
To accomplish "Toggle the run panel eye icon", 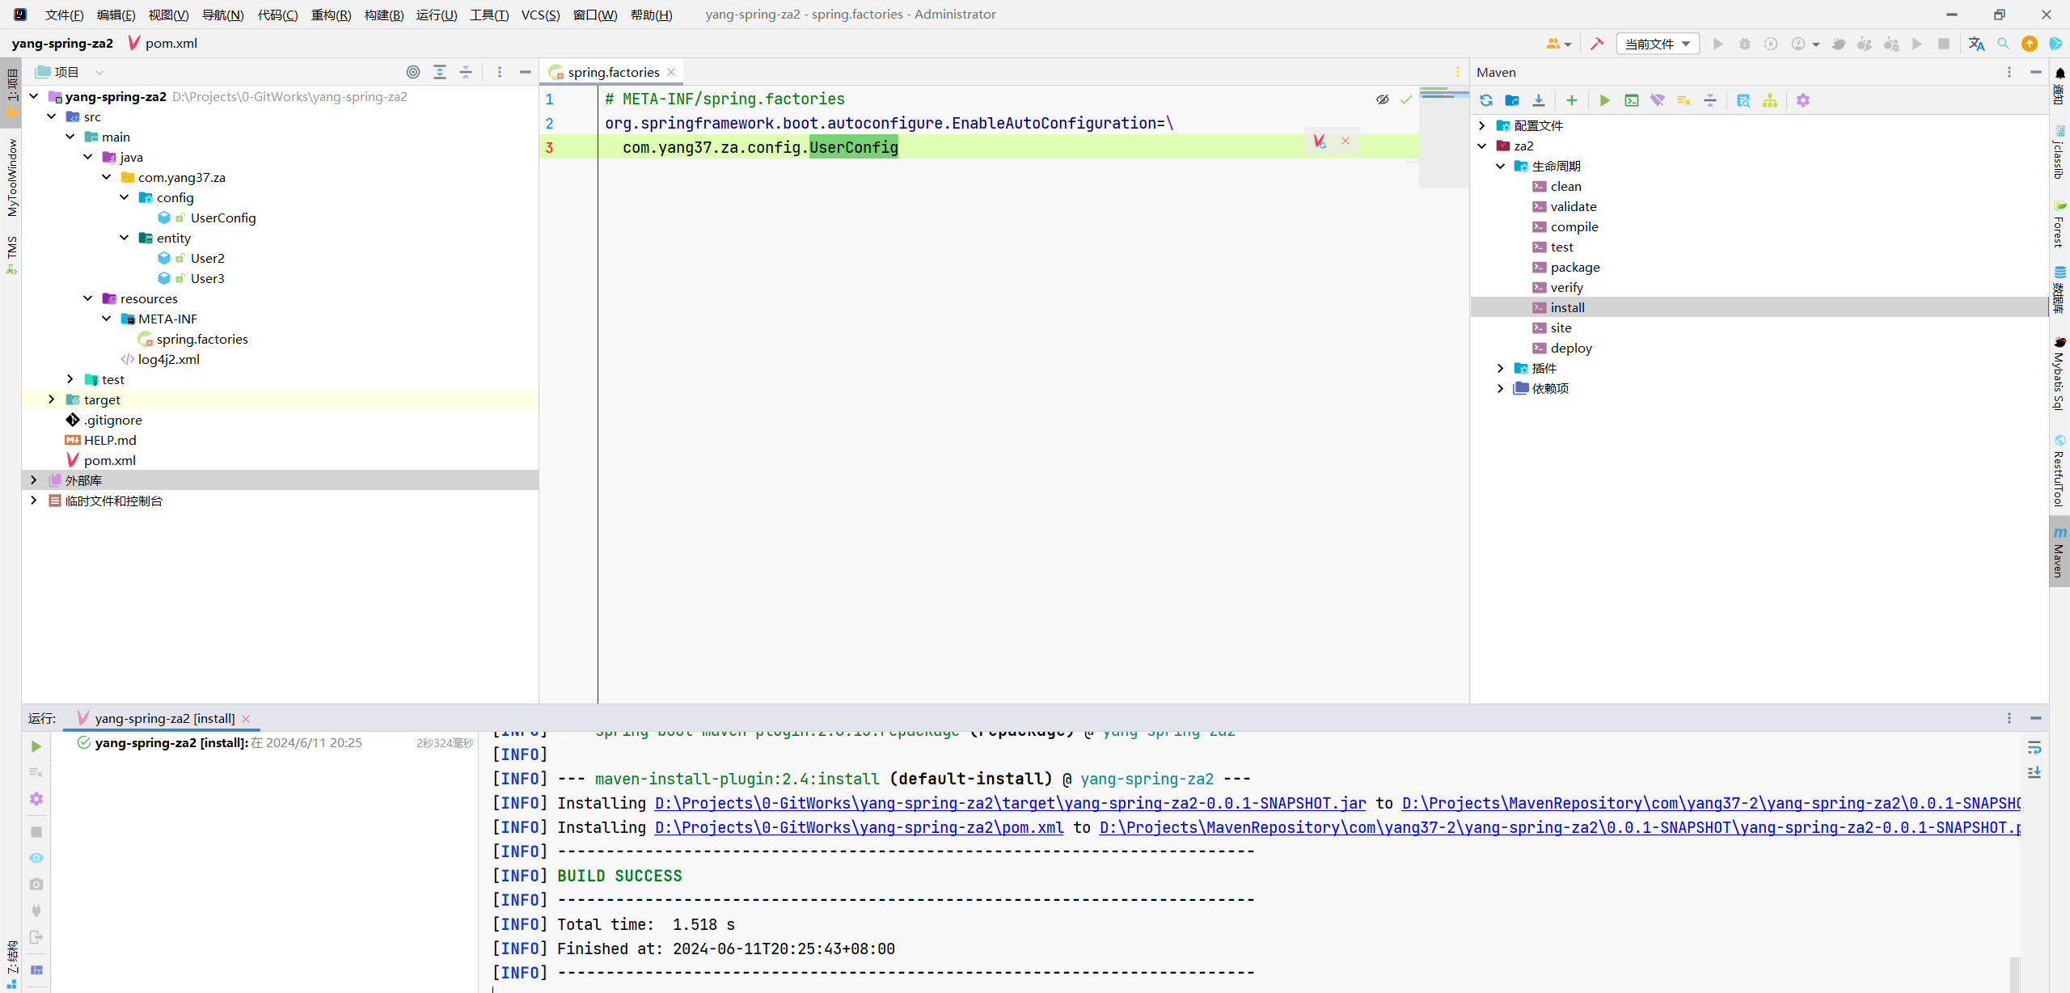I will 36,858.
